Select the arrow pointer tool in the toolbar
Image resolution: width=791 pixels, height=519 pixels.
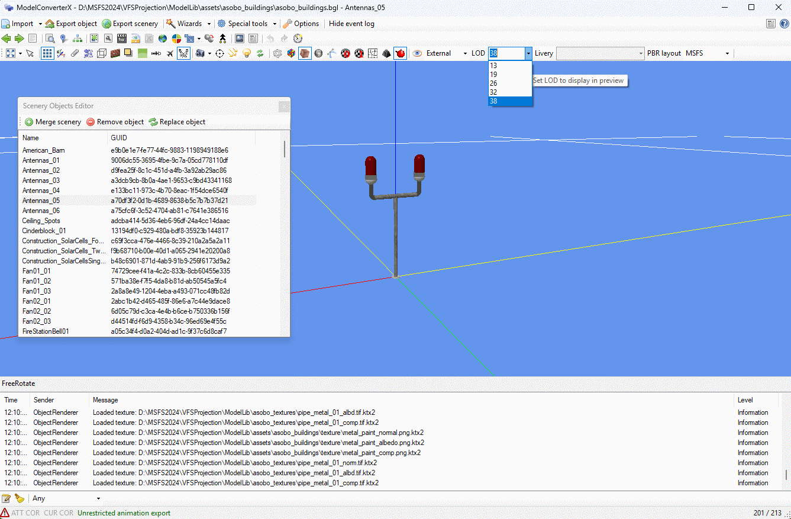(29, 53)
